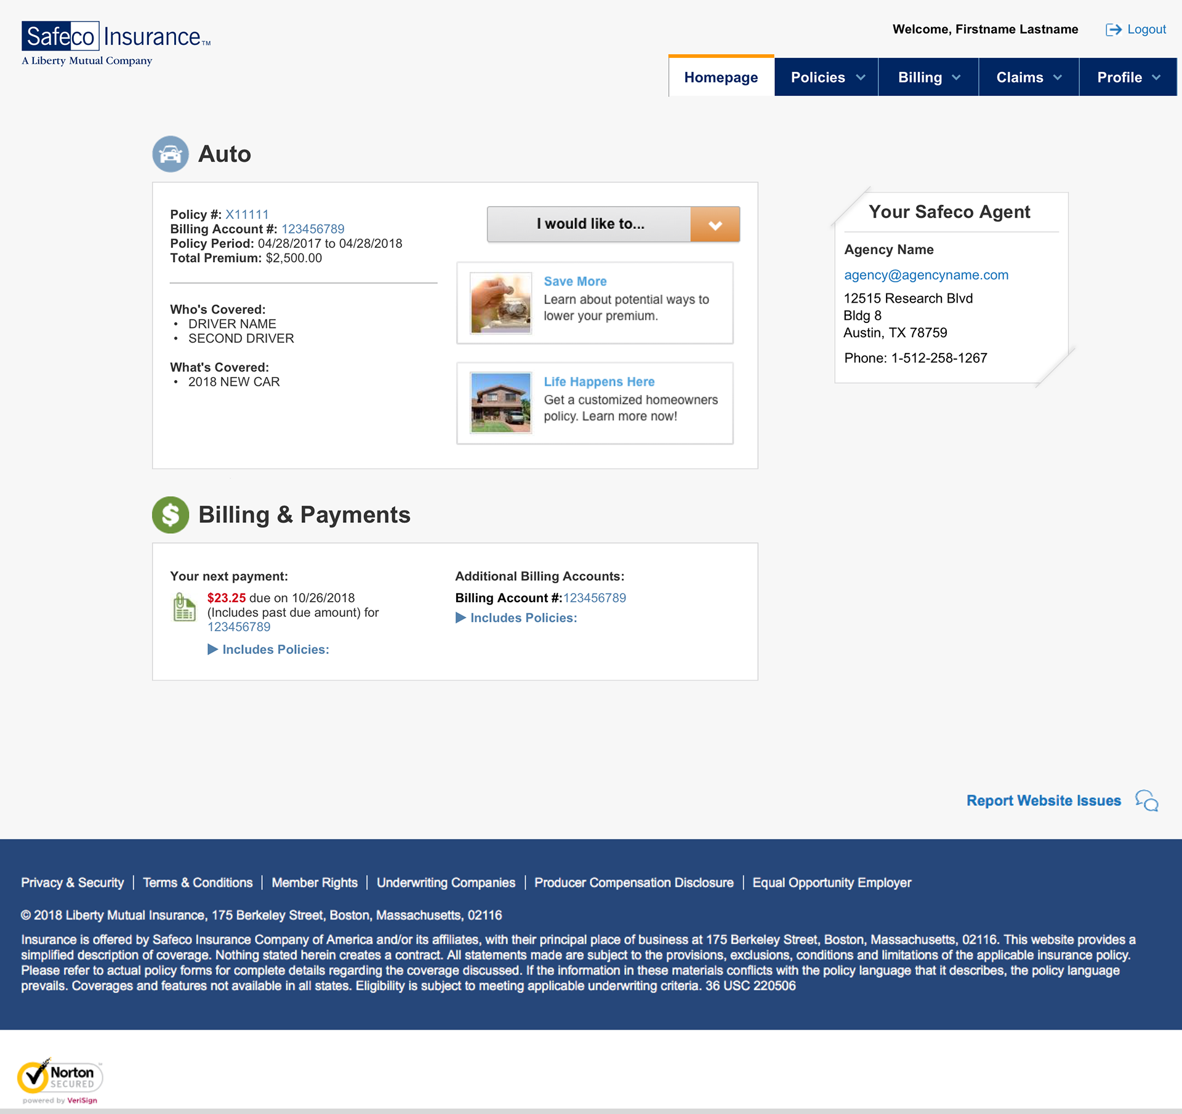Open Equal Opportunity Employer link
The image size is (1182, 1114).
tap(832, 883)
